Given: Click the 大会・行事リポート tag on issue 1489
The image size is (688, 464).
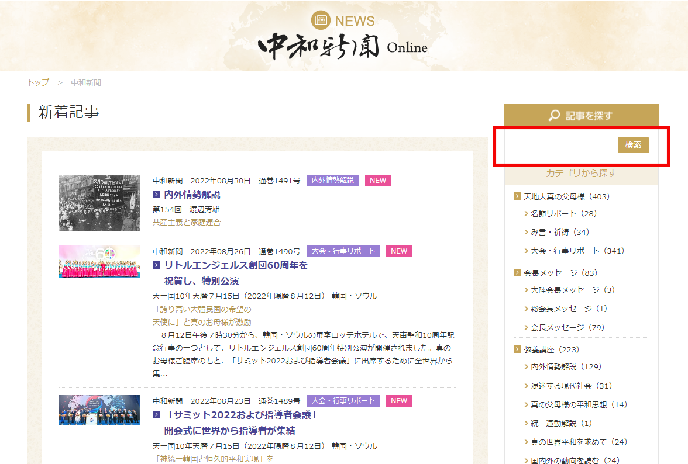Looking at the screenshot, I should click(343, 400).
